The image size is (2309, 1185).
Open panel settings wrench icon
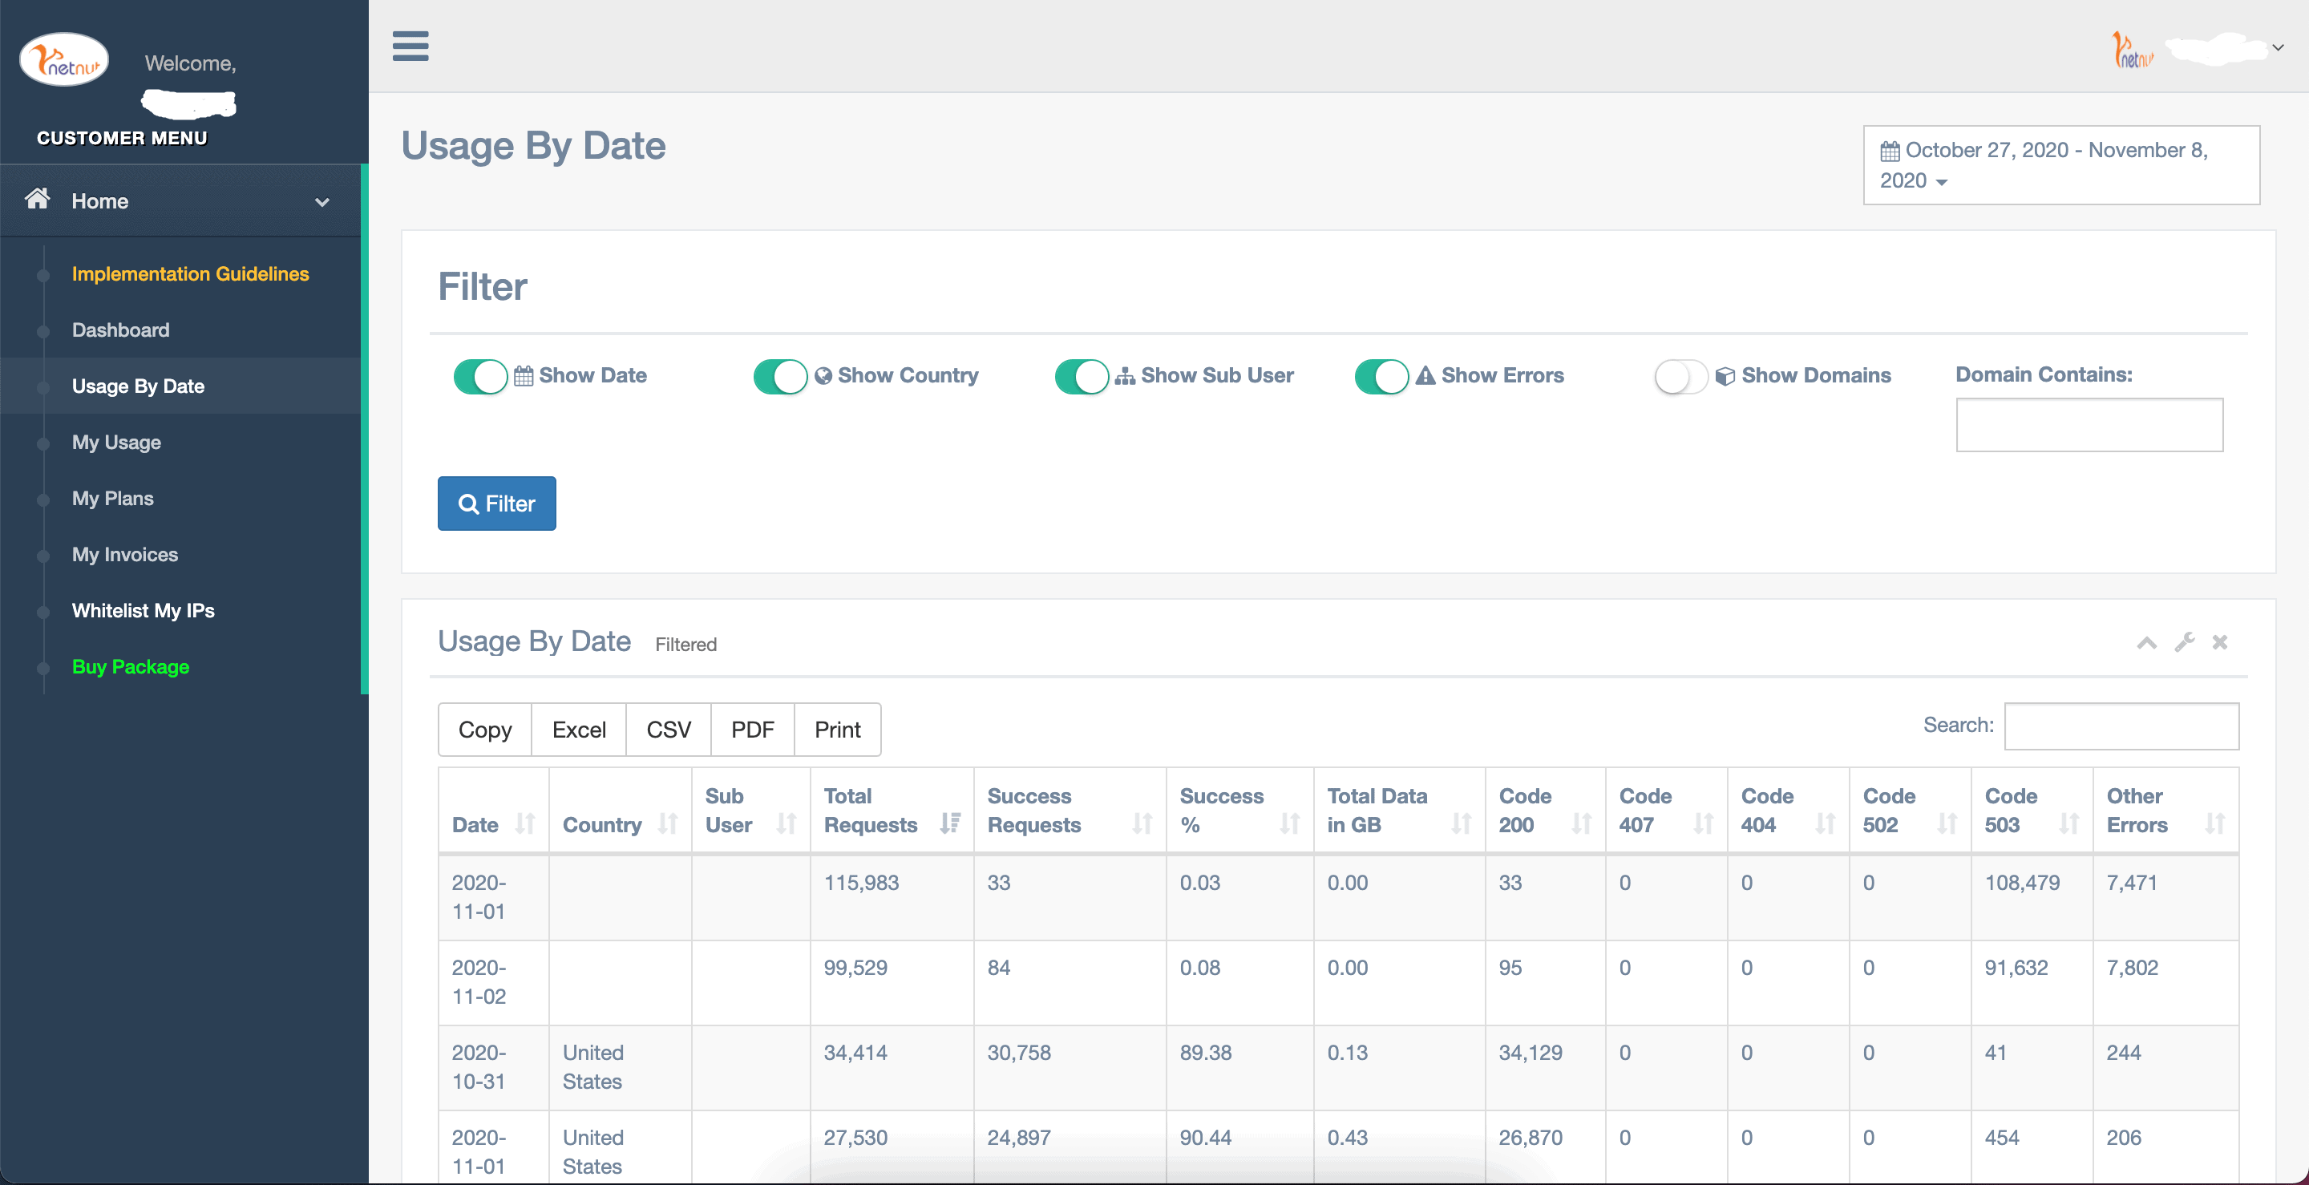click(2185, 643)
